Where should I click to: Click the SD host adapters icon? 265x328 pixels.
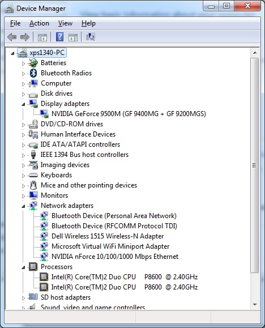33,297
